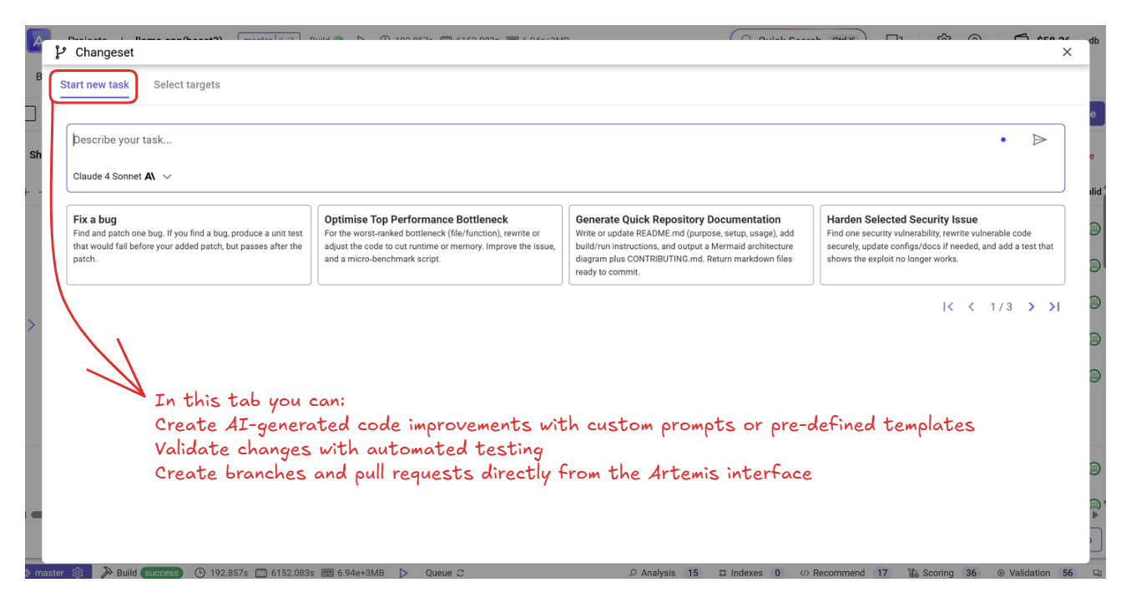Switch to the Select targets tab
Viewport: 1131px width, 603px height.
click(187, 85)
